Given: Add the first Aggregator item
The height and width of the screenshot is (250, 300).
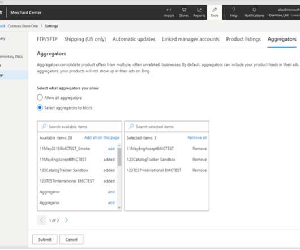Looking at the screenshot, I should [111, 192].
